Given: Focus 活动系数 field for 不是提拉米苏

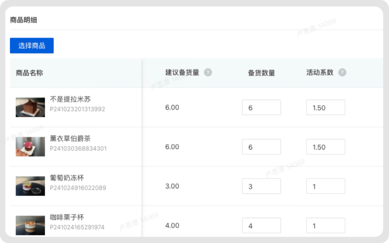Looking at the screenshot, I should (x=325, y=108).
